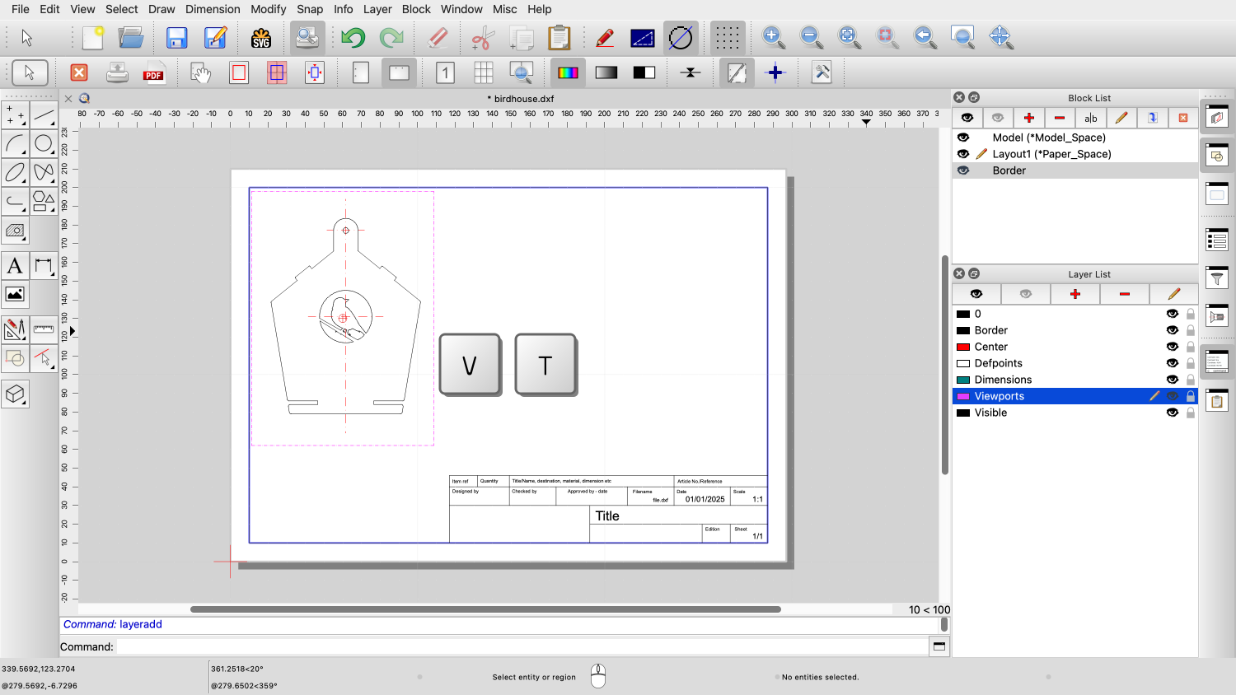Viewport: 1236px width, 695px height.
Task: Toggle the lock on the Center layer
Action: (x=1191, y=347)
